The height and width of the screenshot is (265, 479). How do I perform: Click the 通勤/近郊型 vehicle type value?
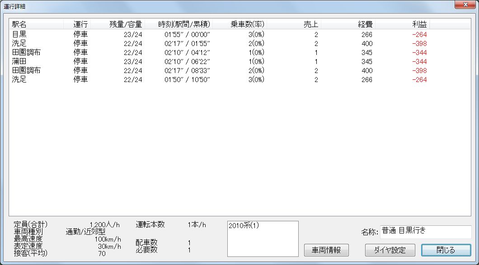85,232
